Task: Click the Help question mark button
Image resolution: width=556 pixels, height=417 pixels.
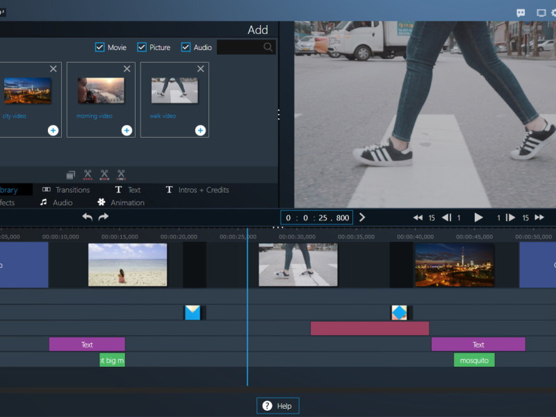Action: tap(277, 406)
